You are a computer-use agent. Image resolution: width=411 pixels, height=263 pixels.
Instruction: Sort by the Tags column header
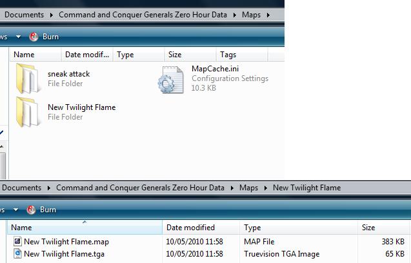(x=228, y=55)
